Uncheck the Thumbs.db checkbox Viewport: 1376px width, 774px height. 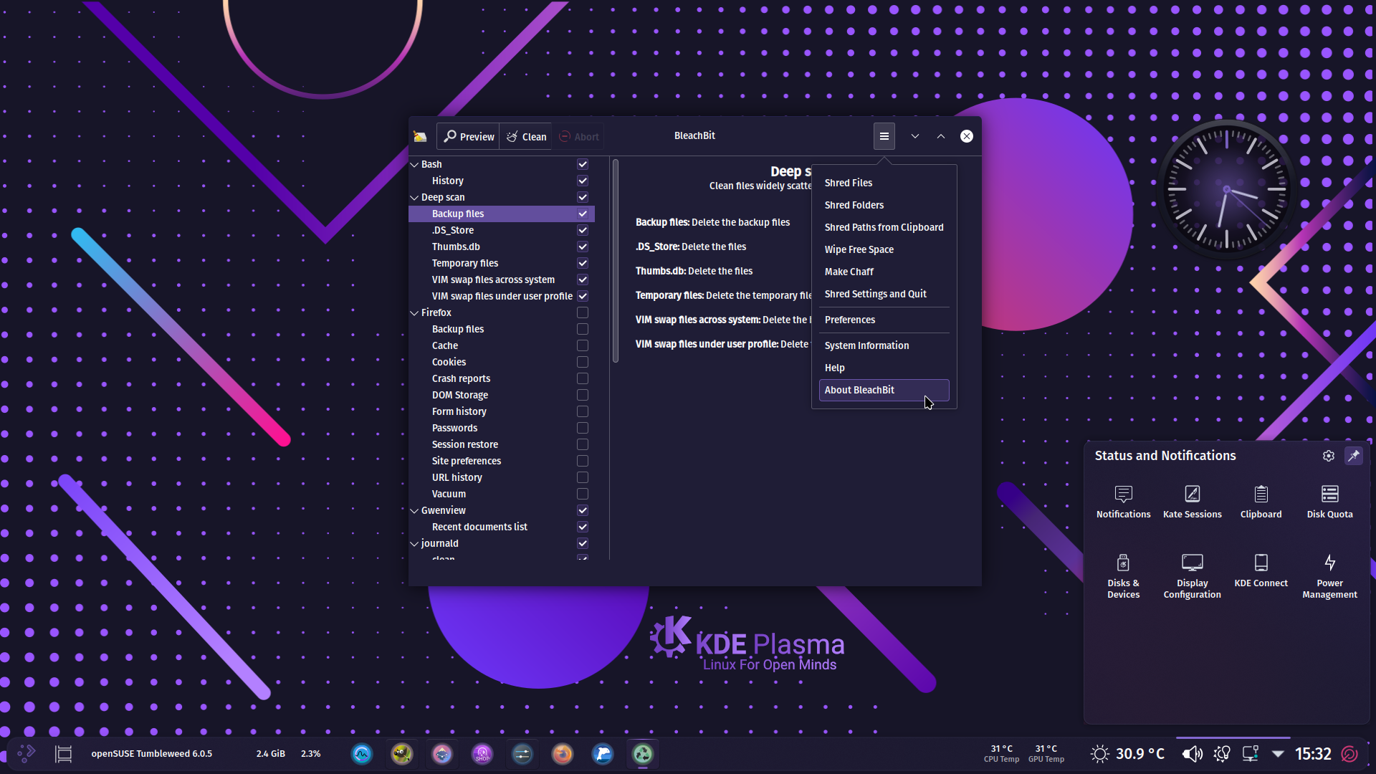[x=583, y=247]
